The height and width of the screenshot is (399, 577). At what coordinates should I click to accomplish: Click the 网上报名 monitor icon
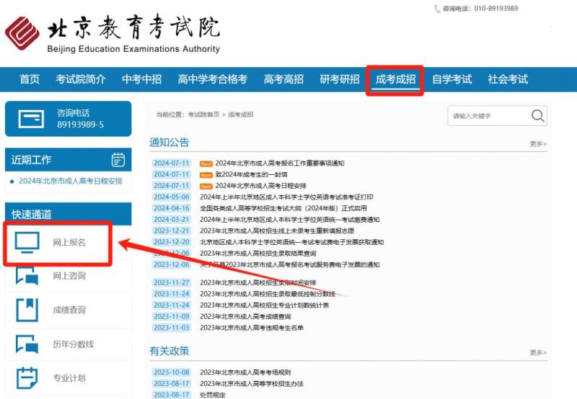tap(27, 243)
